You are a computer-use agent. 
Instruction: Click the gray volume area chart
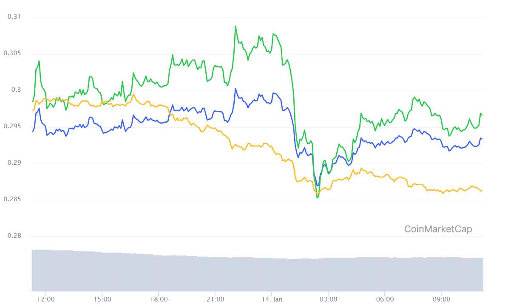pyautogui.click(x=257, y=272)
